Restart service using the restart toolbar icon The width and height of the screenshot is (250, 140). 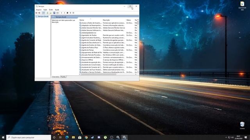[73, 13]
